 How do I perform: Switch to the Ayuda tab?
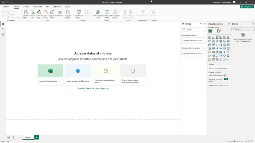(x=68, y=7)
